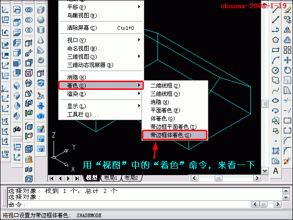Viewport: 293px width, 220px height.
Task: Switch to the 布局1 tab
Action: [111, 178]
